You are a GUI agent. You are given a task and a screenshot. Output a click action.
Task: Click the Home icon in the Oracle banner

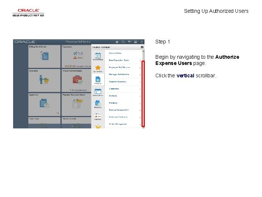[117, 42]
